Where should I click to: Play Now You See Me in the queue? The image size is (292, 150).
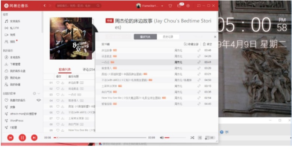(156, 98)
